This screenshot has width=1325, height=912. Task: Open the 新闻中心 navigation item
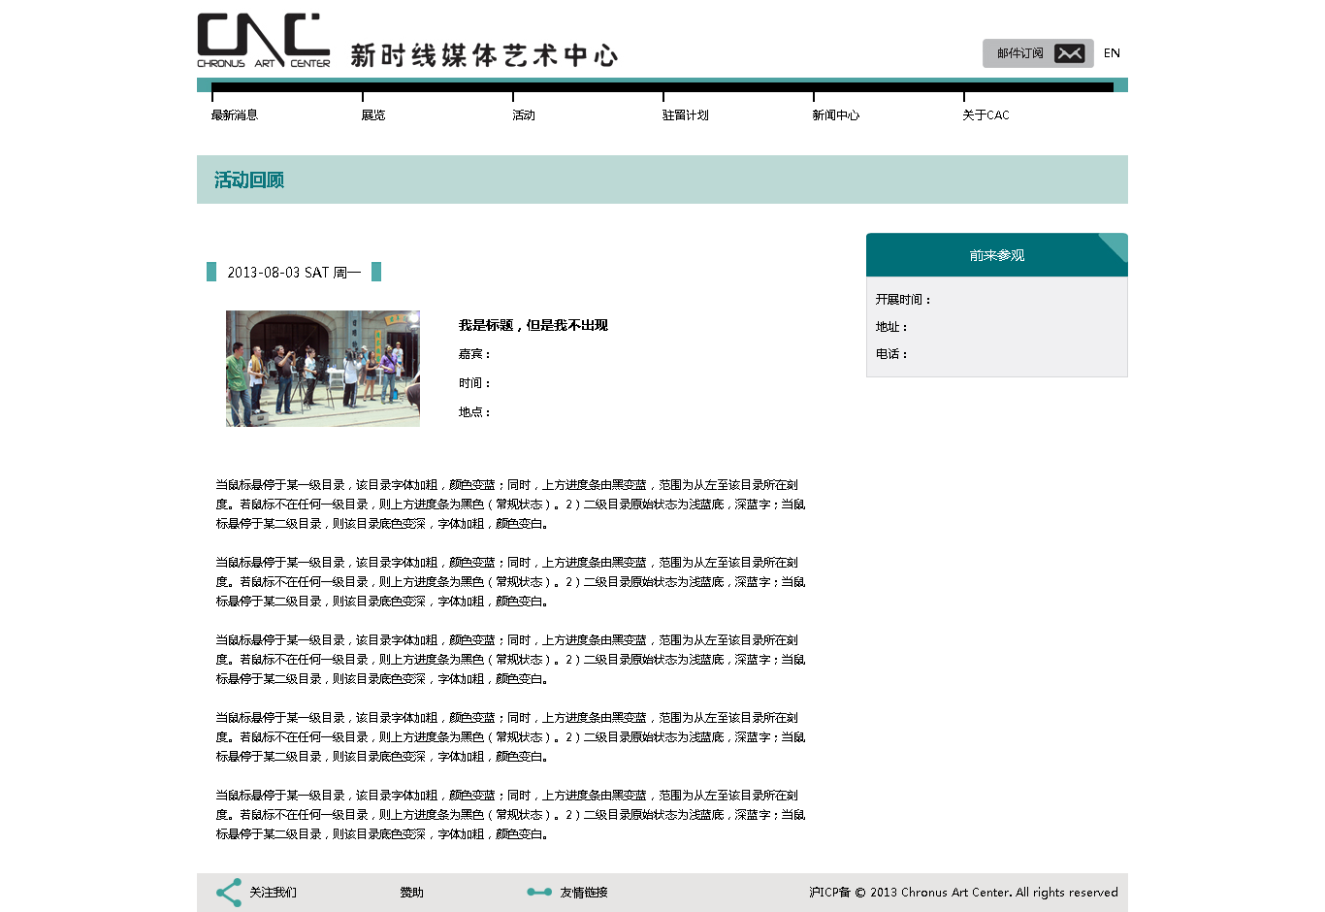(x=836, y=114)
